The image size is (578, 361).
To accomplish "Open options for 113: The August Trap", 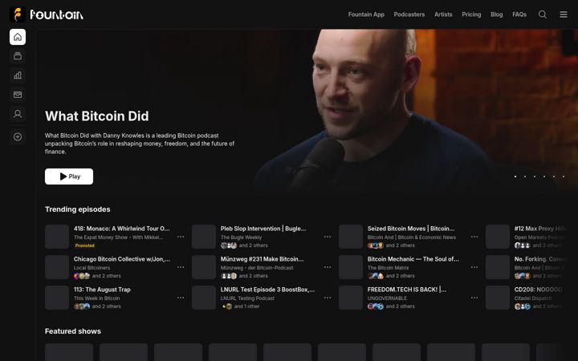I will click(181, 298).
